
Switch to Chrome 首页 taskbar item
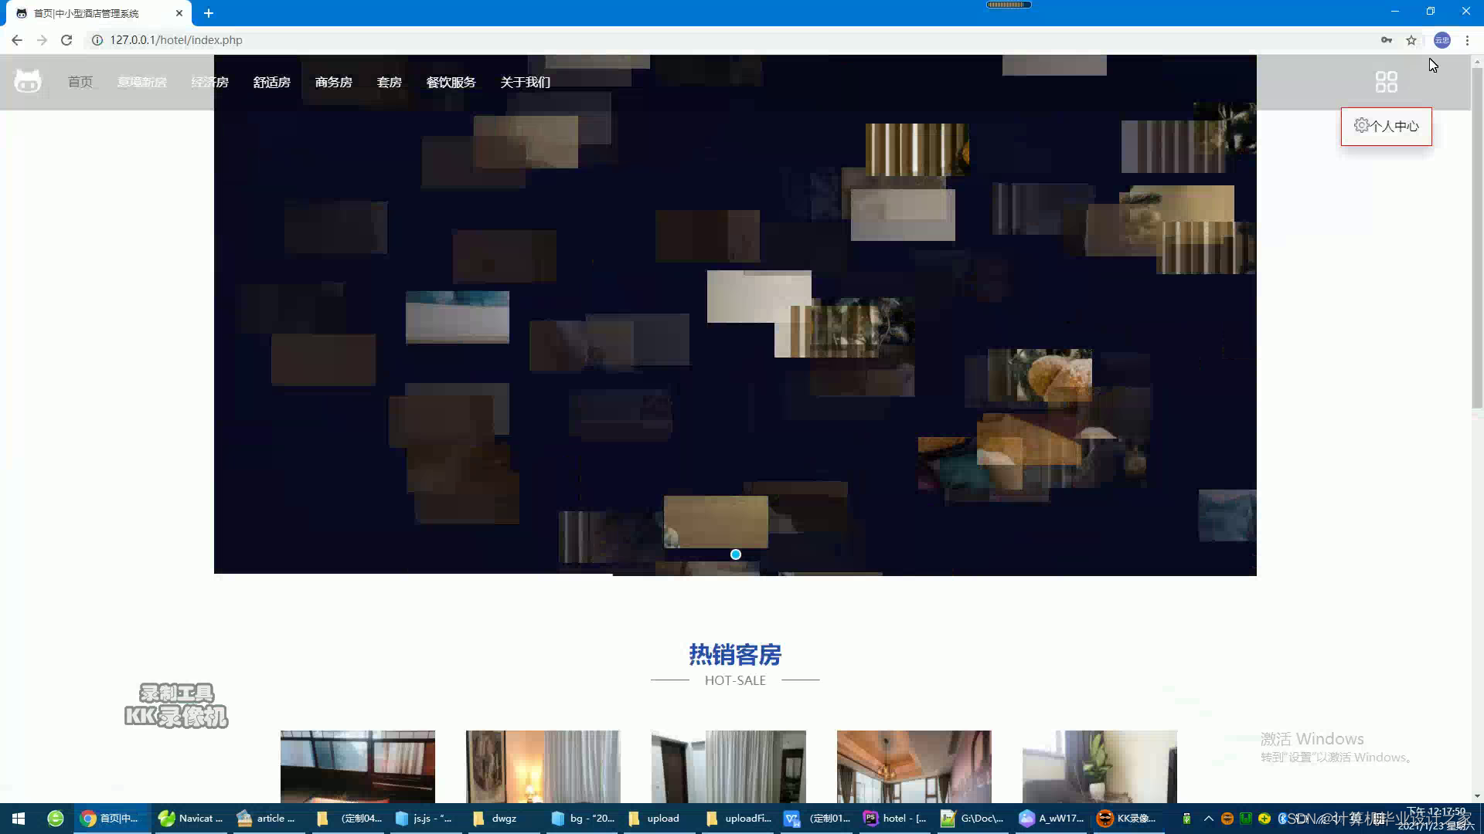(112, 819)
